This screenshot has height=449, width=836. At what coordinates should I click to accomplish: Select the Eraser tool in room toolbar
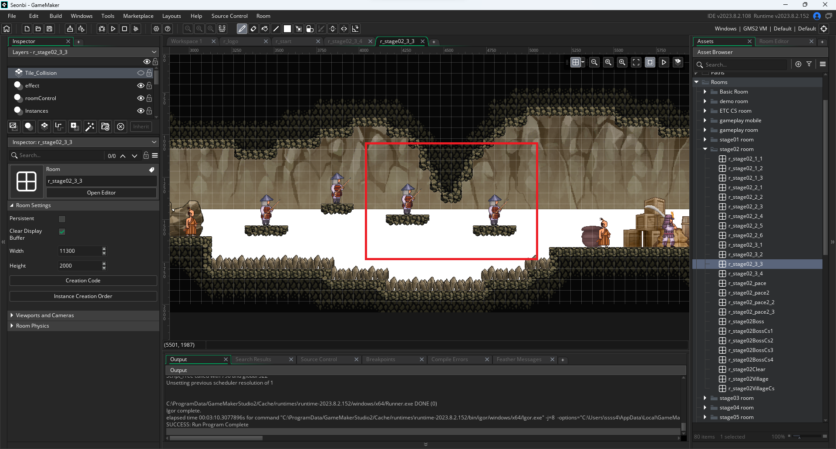pos(253,29)
